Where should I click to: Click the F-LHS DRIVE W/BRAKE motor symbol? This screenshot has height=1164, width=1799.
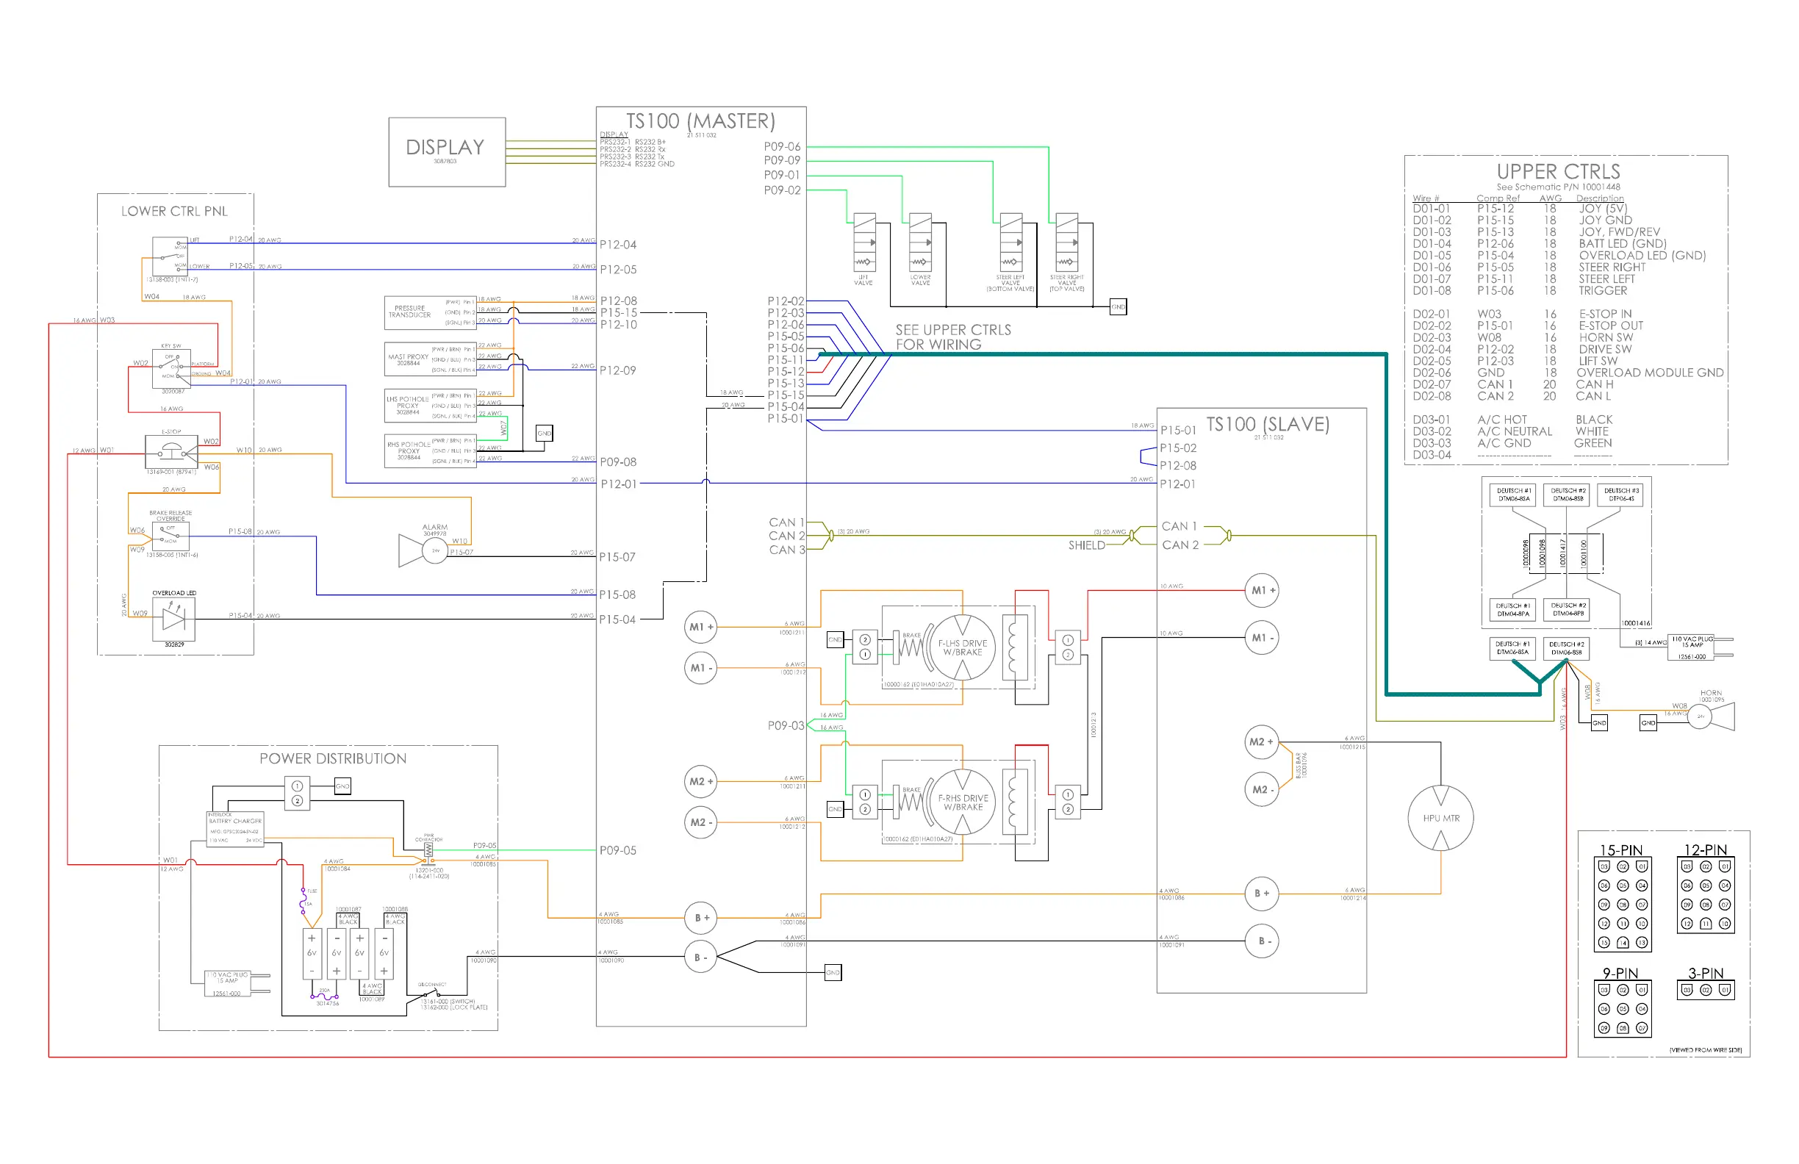pyautogui.click(x=961, y=647)
